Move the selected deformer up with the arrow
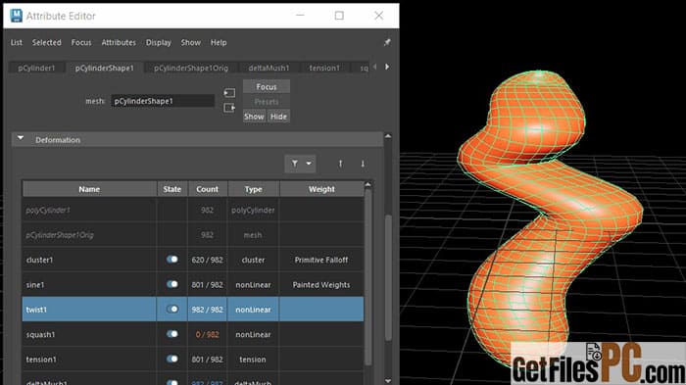The width and height of the screenshot is (686, 385). pyautogui.click(x=340, y=164)
